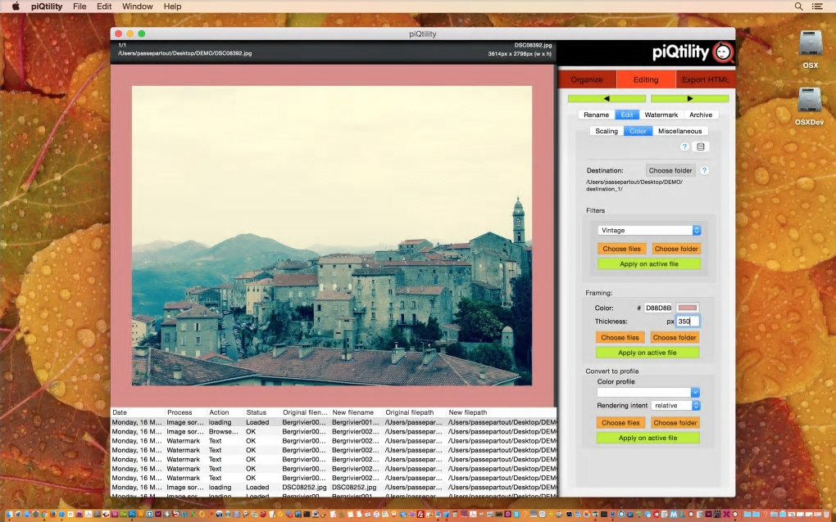
Task: Click the database stack icon under Color tab
Action: tap(700, 147)
